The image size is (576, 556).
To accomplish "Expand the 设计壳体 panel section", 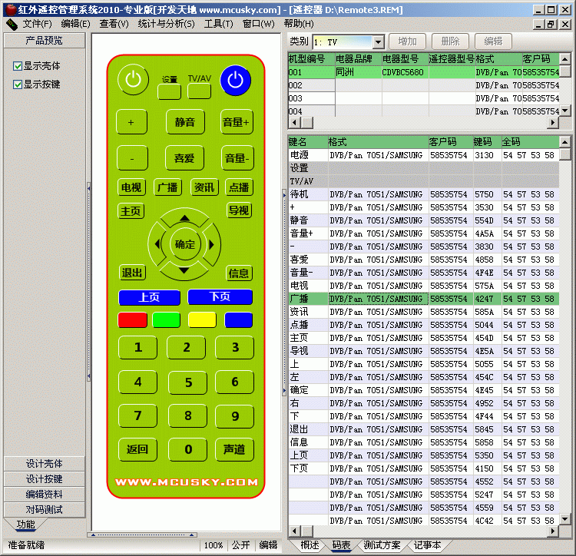I will tap(45, 464).
